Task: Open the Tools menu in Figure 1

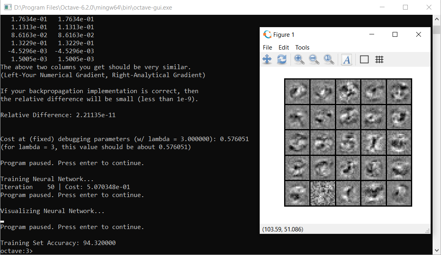Action: click(x=302, y=48)
